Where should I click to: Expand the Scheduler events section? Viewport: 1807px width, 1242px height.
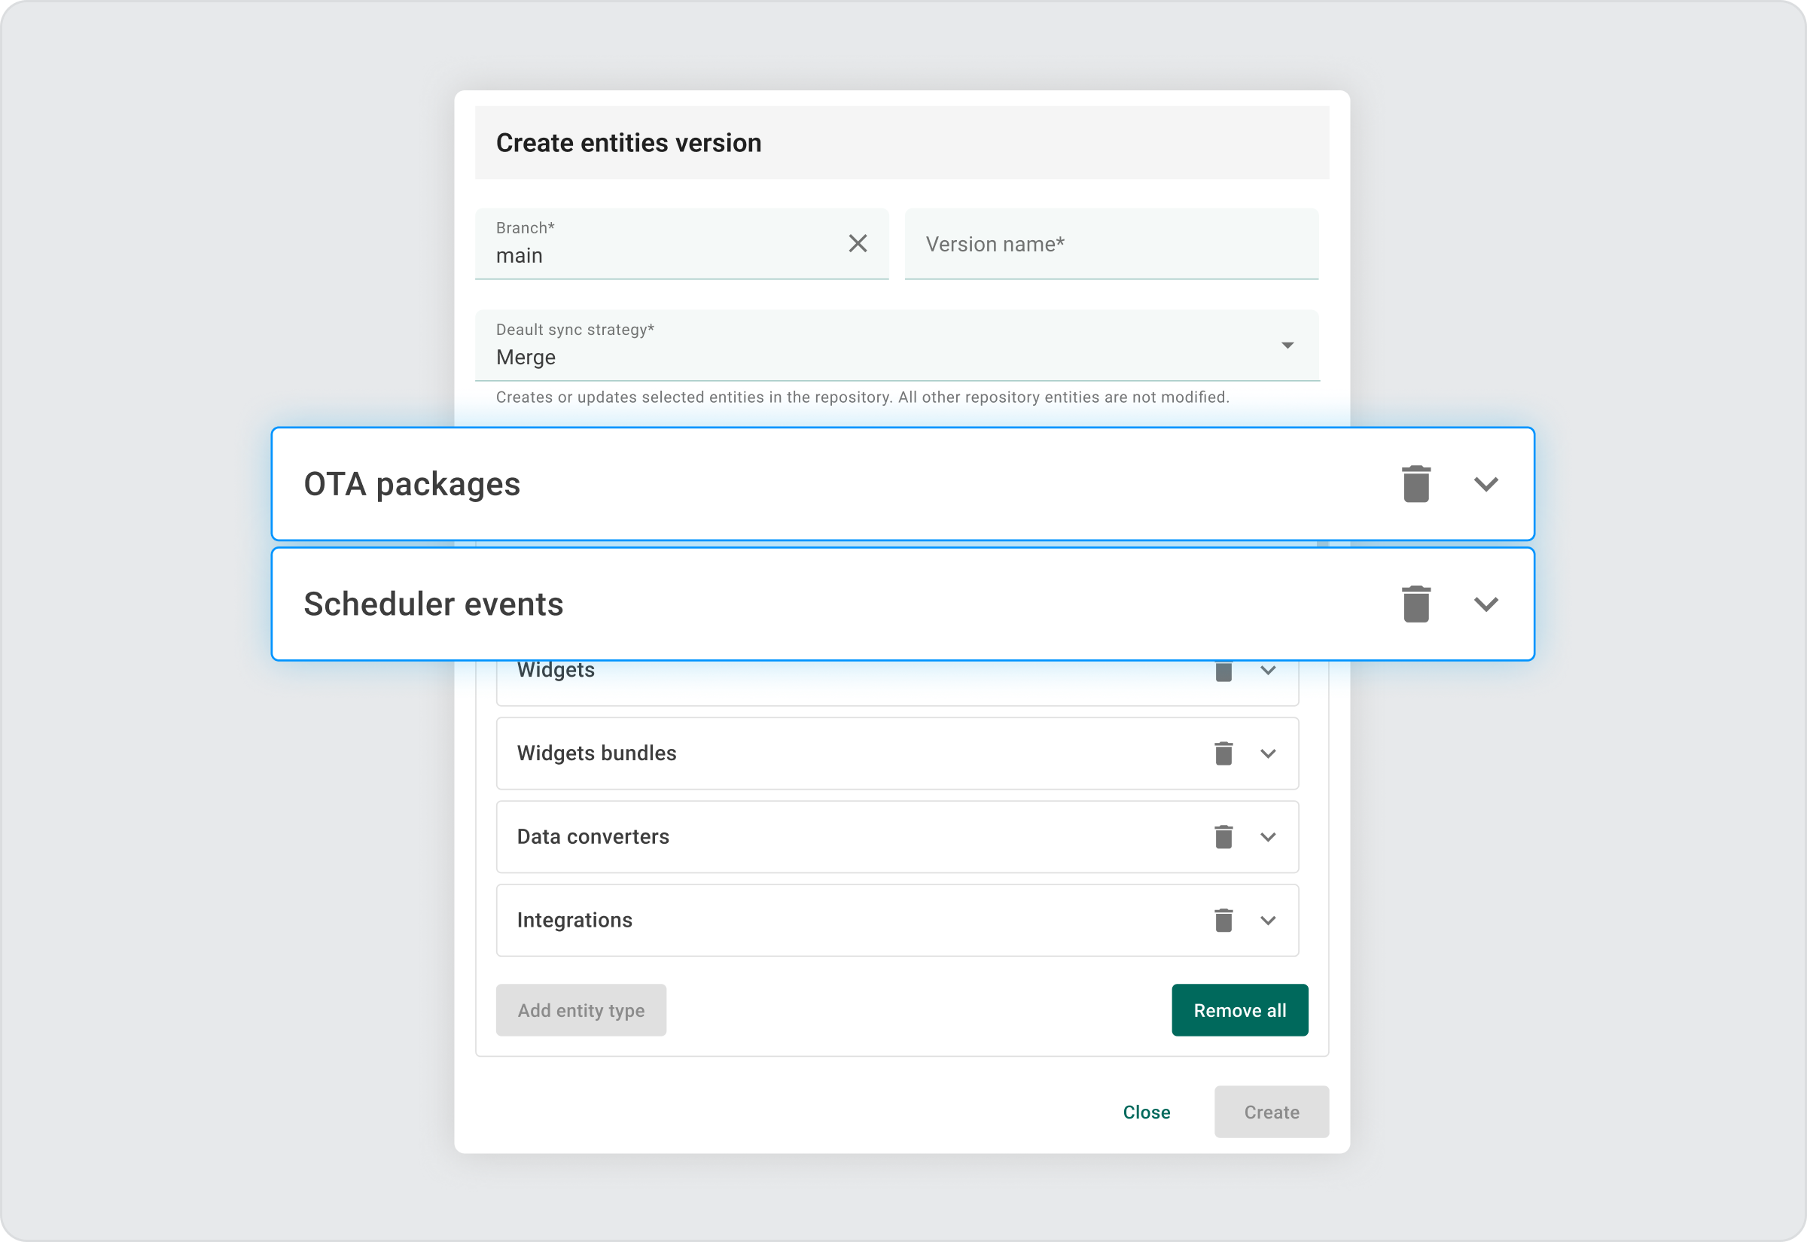[1486, 604]
